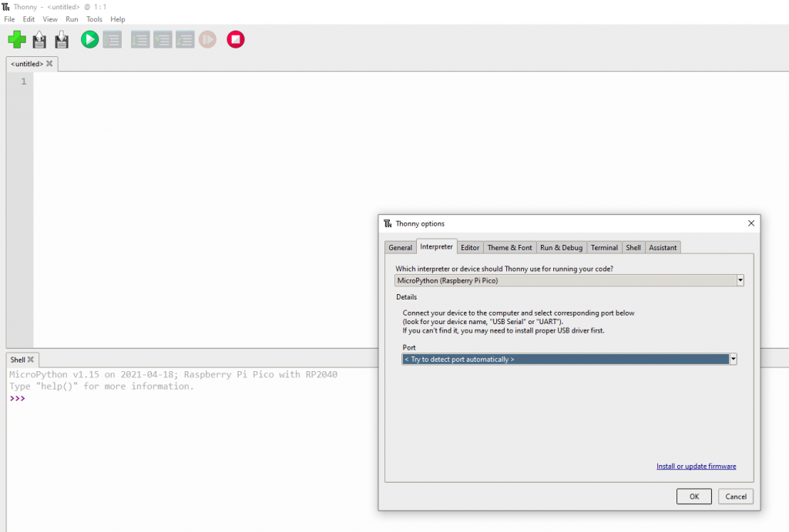This screenshot has width=789, height=532.
Task: Click the green New file plus icon
Action: tap(17, 39)
